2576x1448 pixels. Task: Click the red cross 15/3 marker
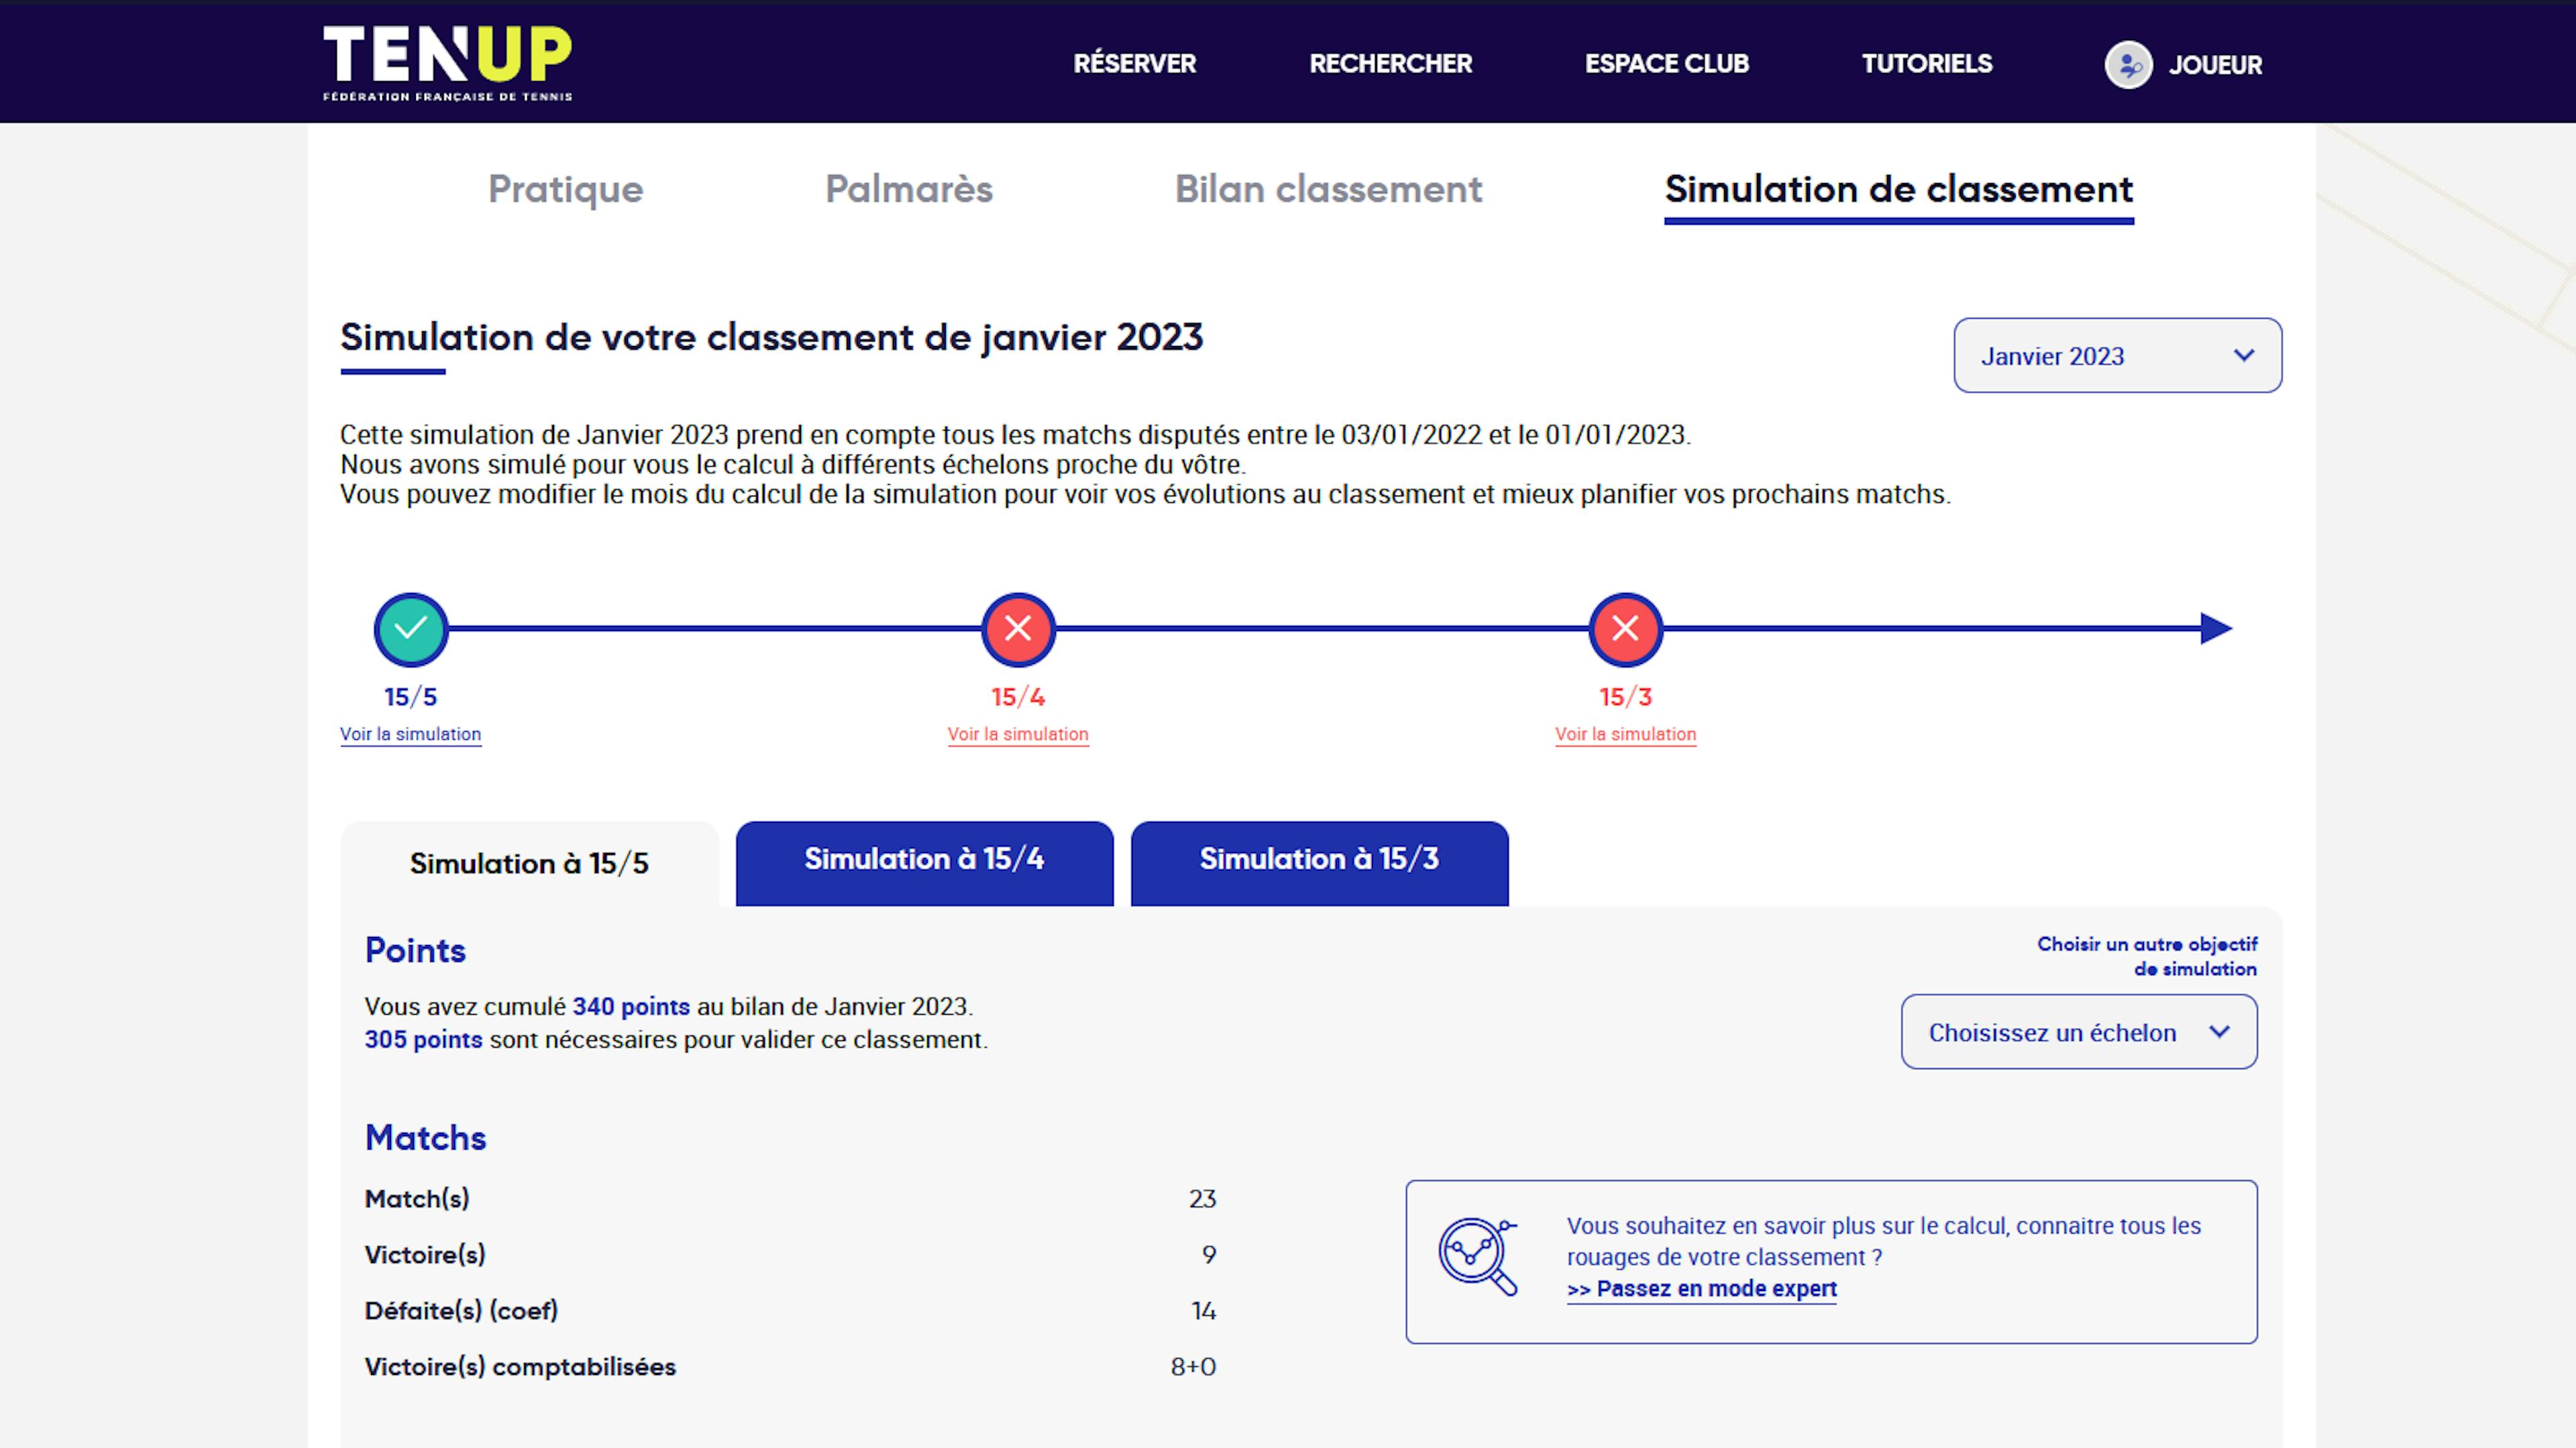click(1625, 629)
